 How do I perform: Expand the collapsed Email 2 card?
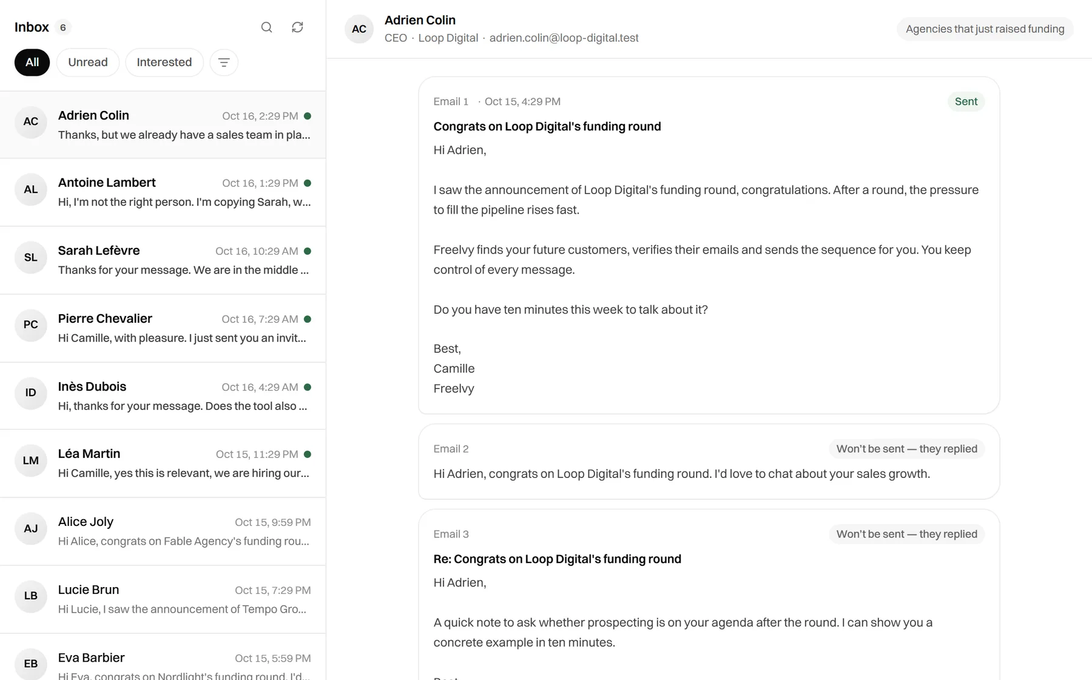pos(709,462)
